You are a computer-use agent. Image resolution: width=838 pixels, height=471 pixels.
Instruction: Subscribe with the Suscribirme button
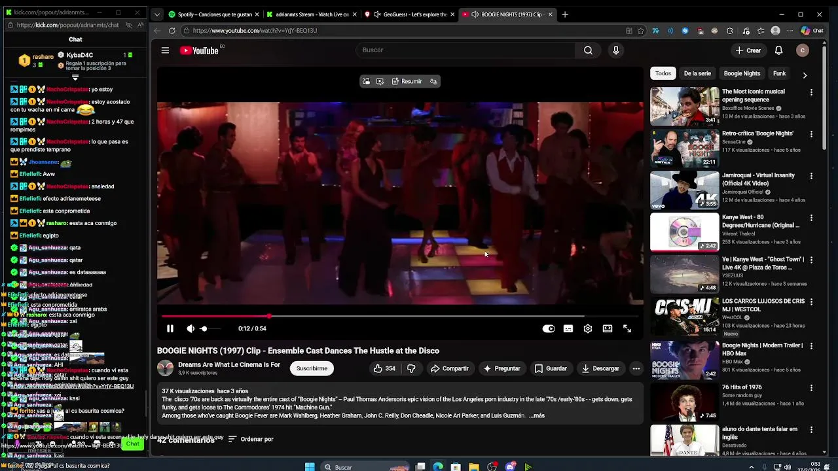coord(312,368)
